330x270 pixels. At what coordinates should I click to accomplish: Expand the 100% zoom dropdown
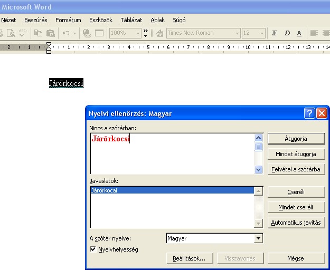coord(138,33)
